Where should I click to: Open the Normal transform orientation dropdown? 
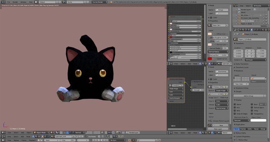[x=79, y=133]
